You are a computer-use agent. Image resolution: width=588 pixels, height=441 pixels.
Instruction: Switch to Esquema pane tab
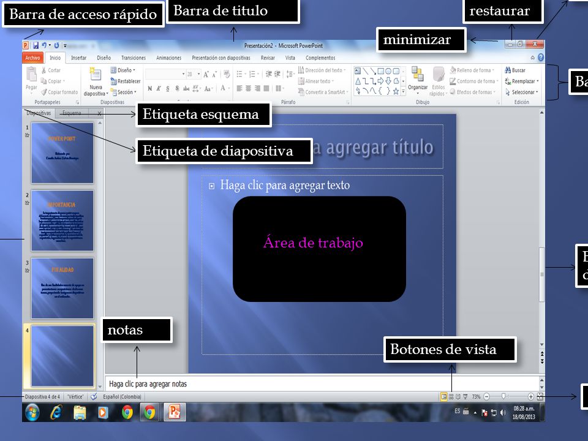72,113
